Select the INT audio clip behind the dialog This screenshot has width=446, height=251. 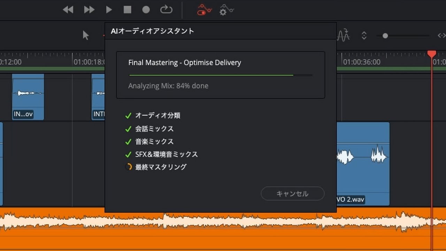pos(98,97)
